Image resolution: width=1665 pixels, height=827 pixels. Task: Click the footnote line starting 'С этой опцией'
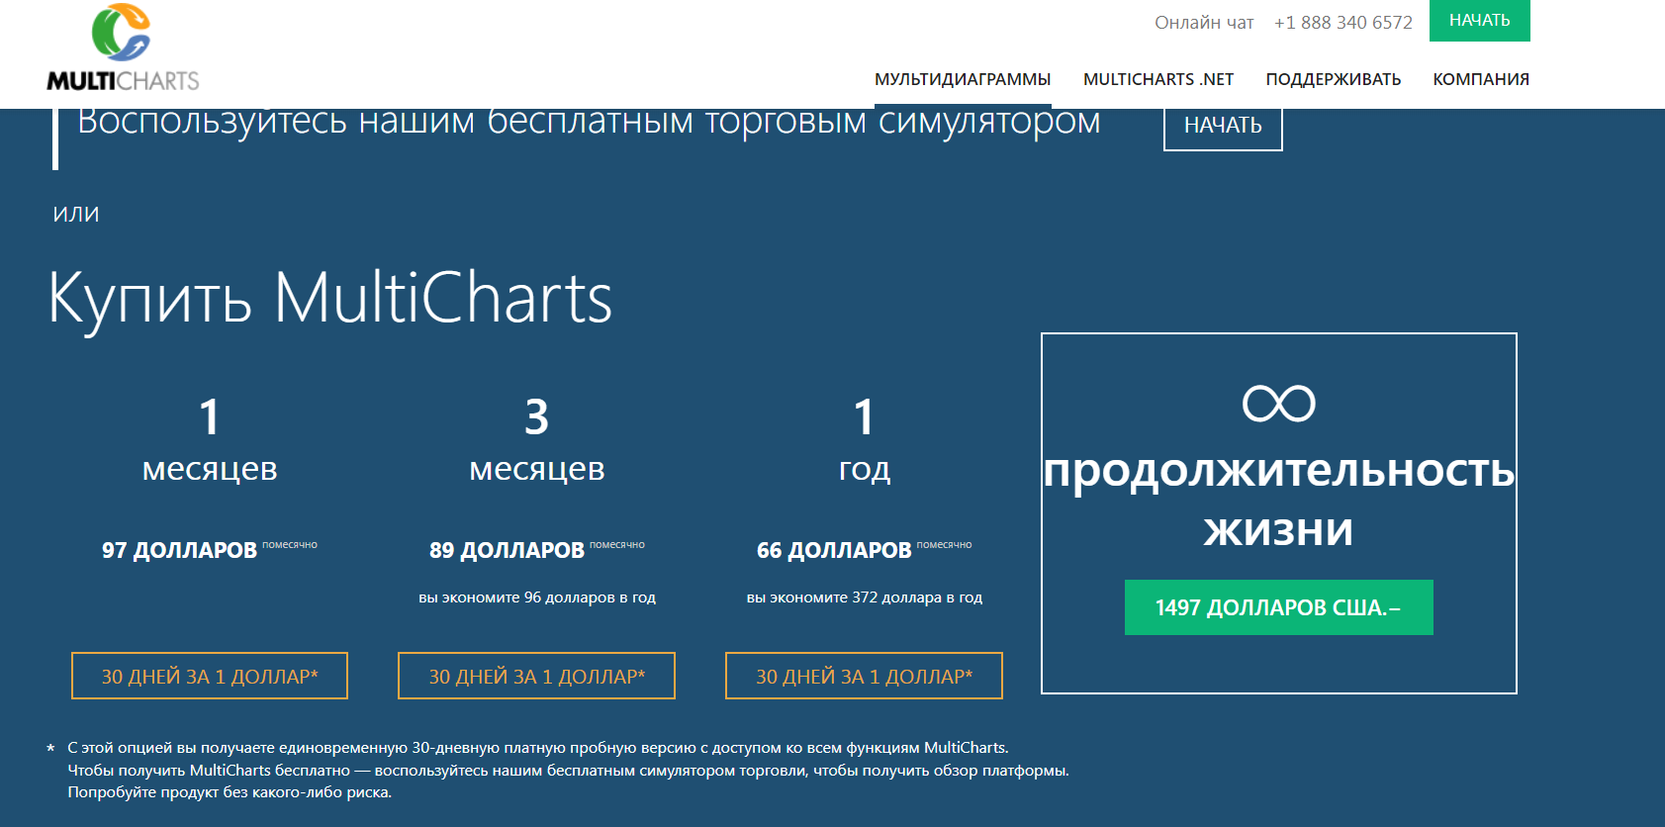click(538, 748)
